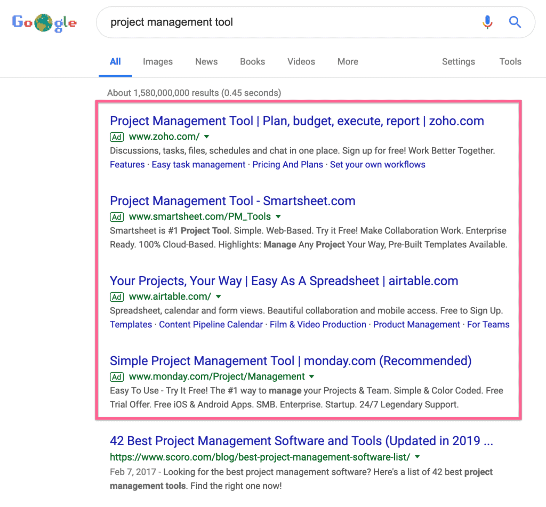
Task: Click the Ad badge beside www.airtable.com
Action: click(117, 297)
